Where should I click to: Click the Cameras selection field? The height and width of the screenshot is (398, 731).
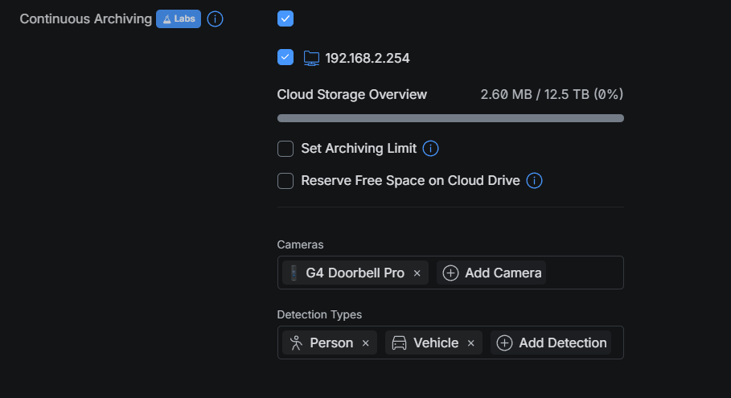pos(450,273)
